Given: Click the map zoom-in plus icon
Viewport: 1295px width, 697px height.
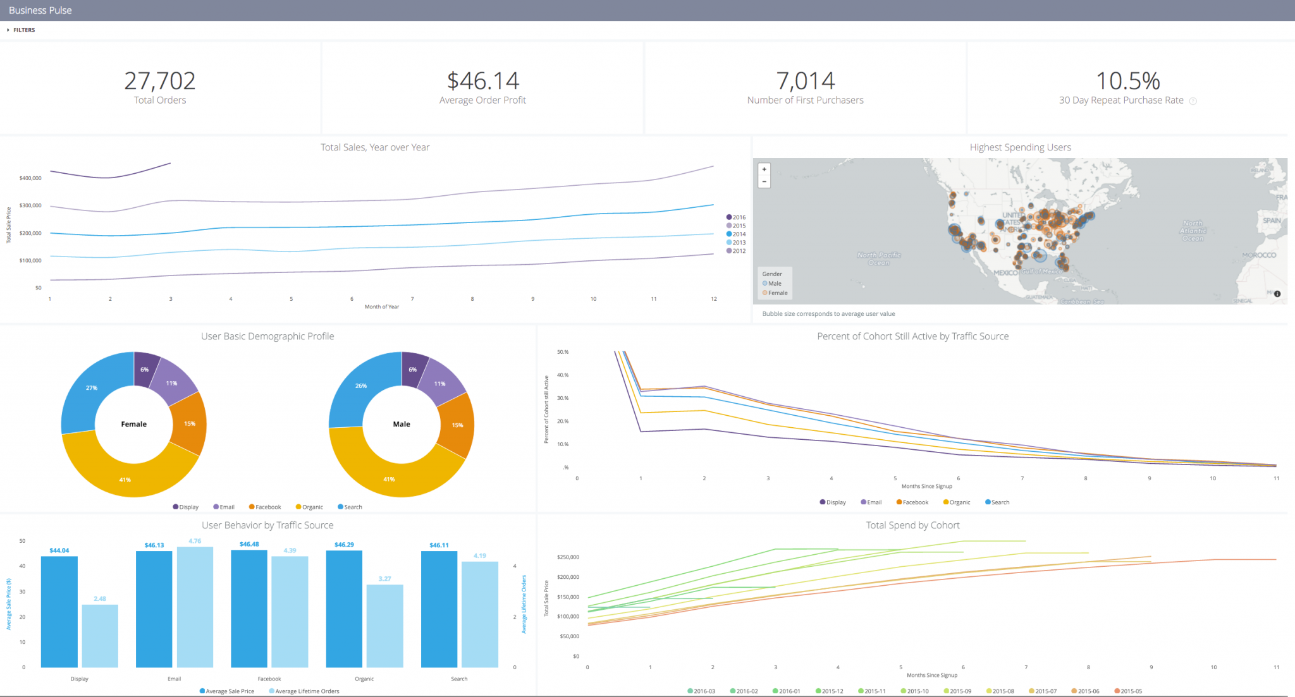Looking at the screenshot, I should pos(764,169).
